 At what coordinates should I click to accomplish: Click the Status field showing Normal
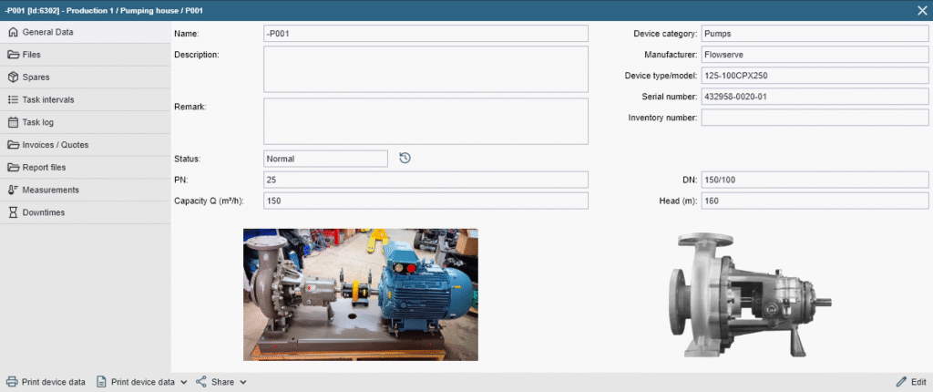326,159
